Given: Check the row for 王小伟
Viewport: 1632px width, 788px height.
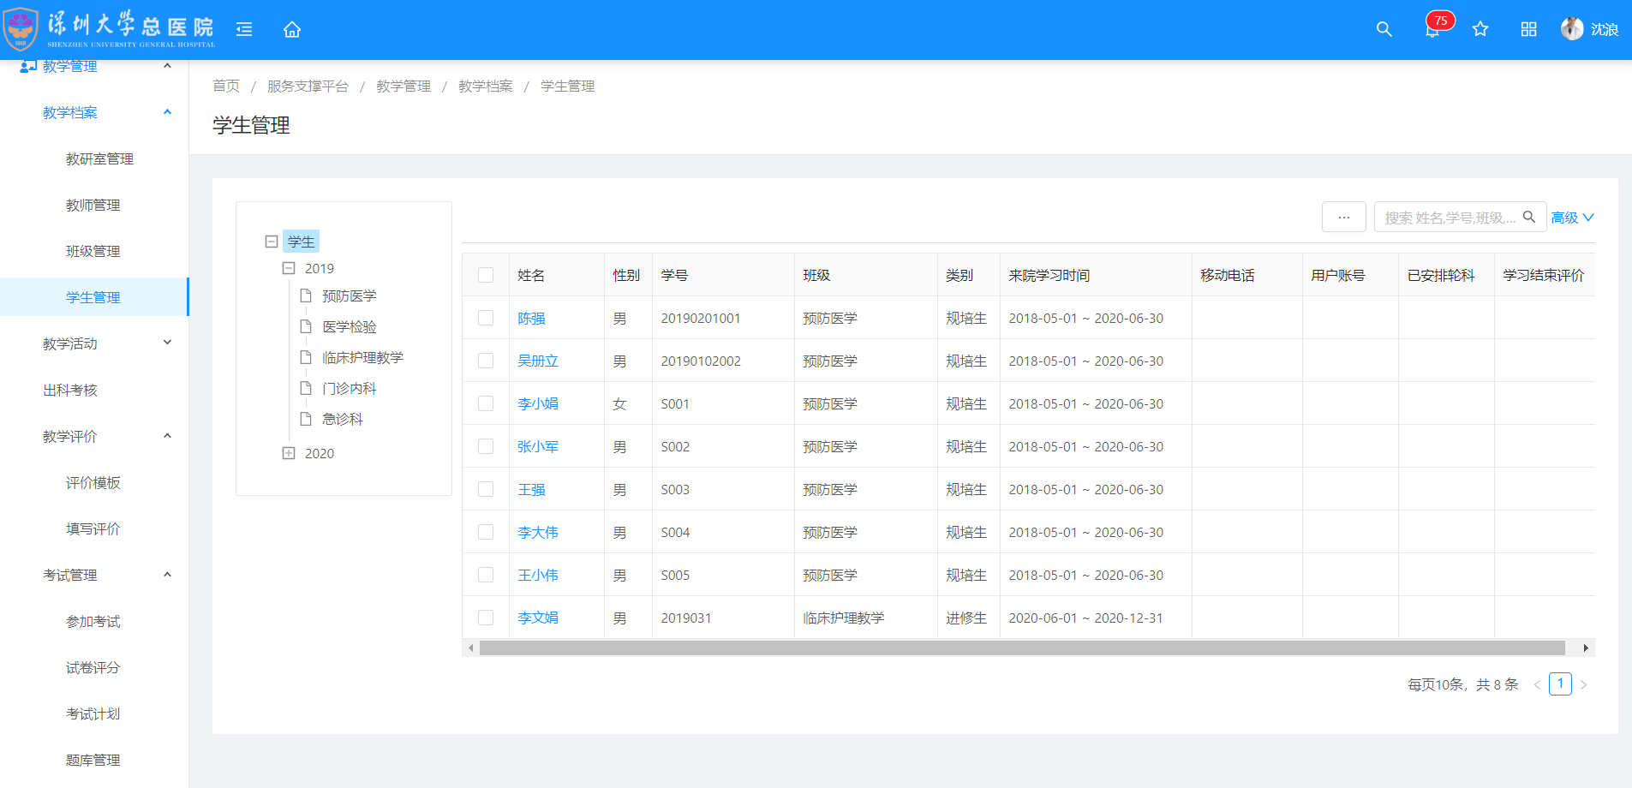Looking at the screenshot, I should (486, 575).
